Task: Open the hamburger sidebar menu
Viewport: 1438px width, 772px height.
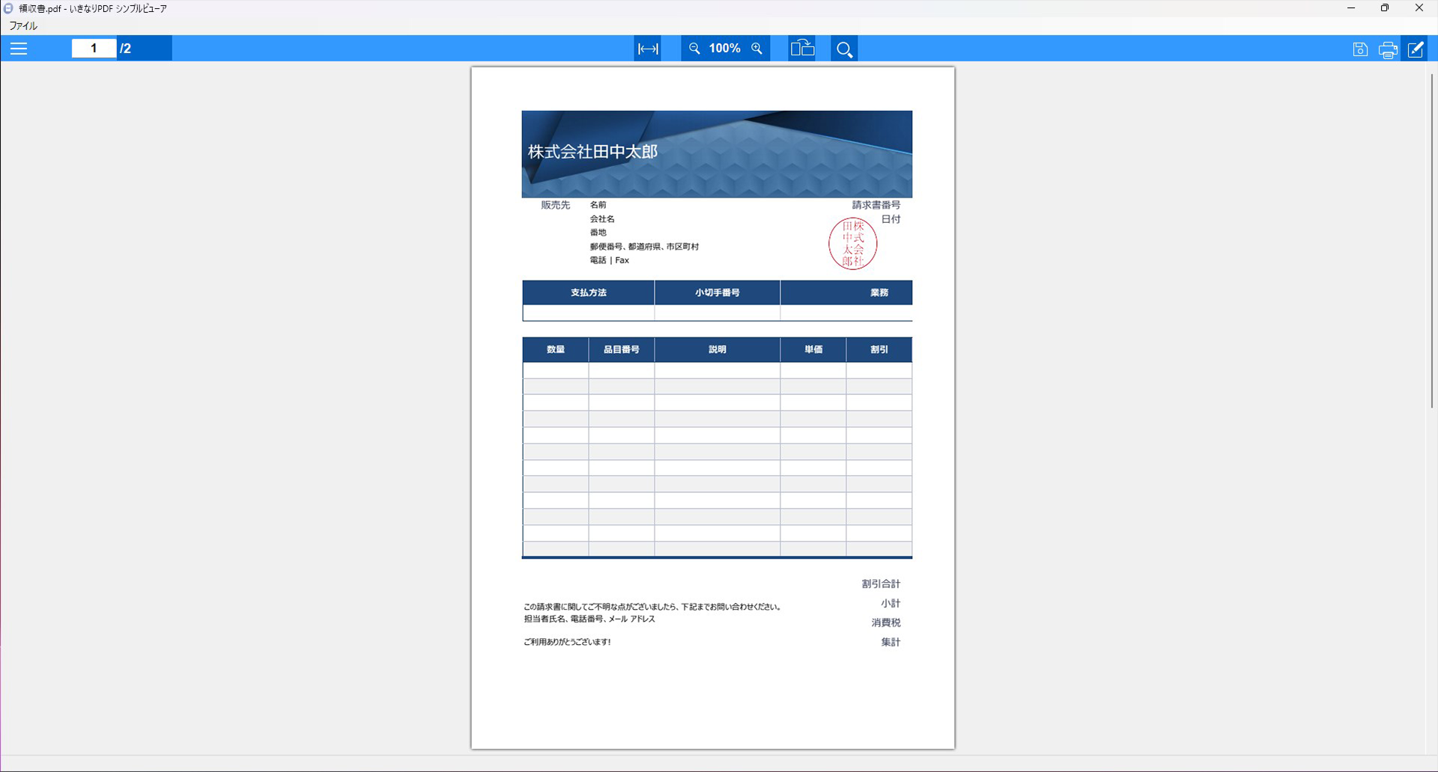Action: click(19, 49)
